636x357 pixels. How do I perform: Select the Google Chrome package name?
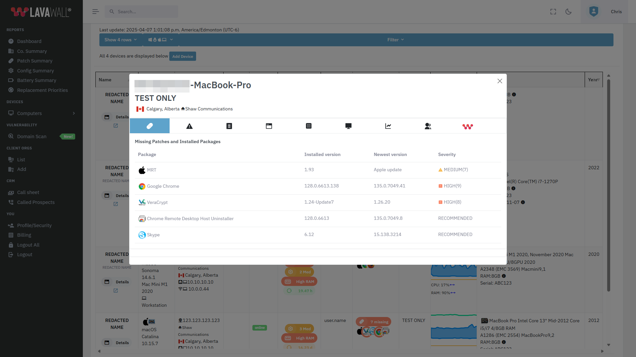(x=163, y=186)
